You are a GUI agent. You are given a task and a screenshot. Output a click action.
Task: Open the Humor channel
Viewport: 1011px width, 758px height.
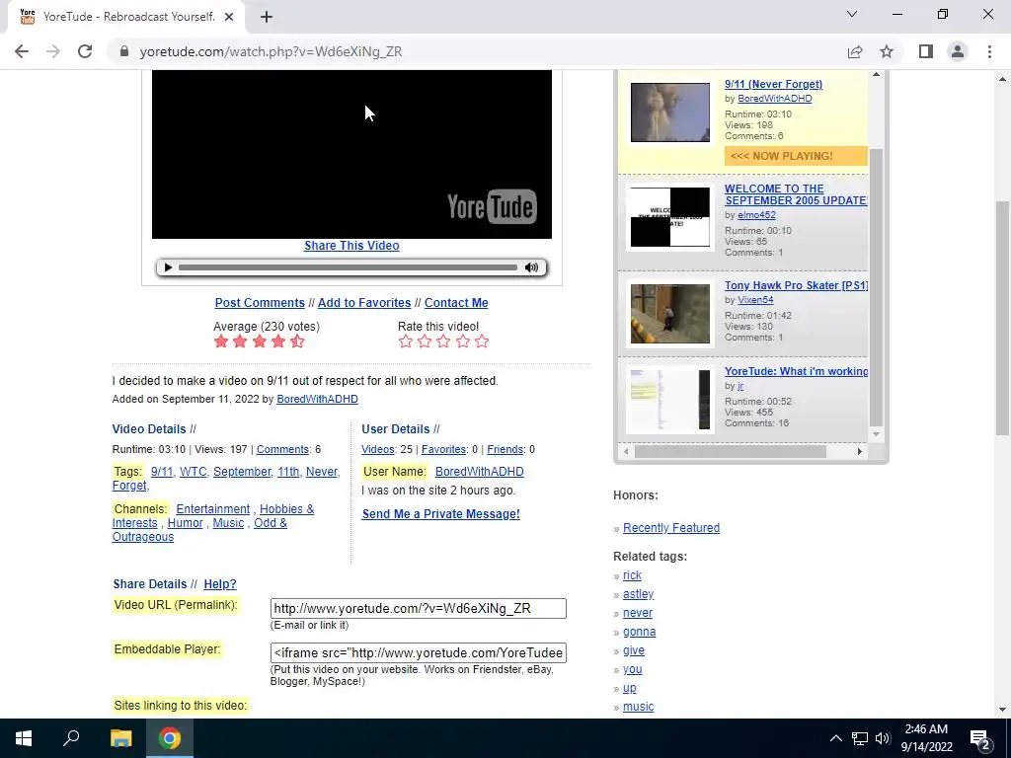185,523
